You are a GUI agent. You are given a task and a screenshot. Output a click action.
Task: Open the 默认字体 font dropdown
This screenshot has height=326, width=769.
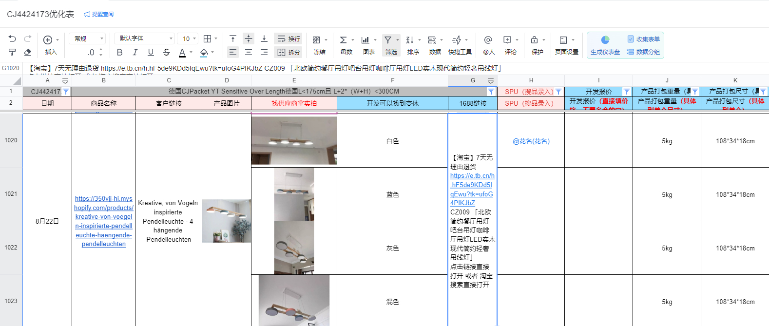tap(145, 38)
